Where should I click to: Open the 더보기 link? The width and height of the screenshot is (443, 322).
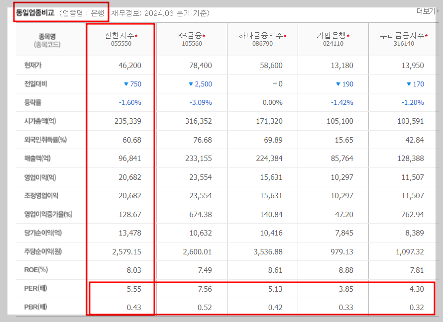(x=428, y=11)
